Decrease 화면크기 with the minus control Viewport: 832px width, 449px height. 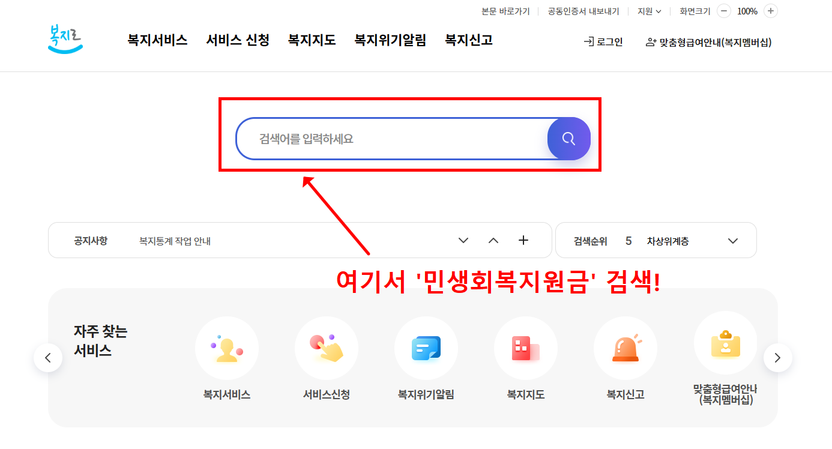tap(723, 11)
